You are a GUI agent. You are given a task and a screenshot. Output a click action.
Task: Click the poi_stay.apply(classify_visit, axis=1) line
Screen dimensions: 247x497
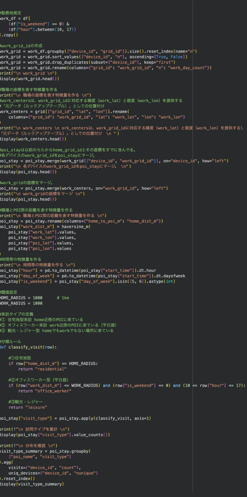coord(76,418)
